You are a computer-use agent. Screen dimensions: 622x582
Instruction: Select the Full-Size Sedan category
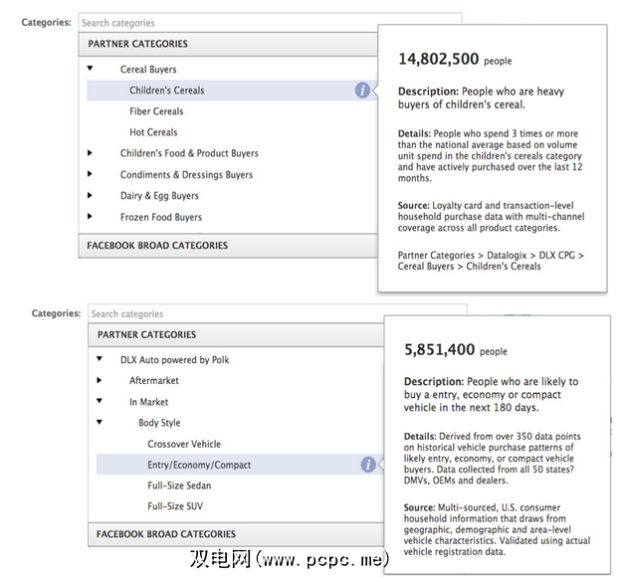coord(179,485)
